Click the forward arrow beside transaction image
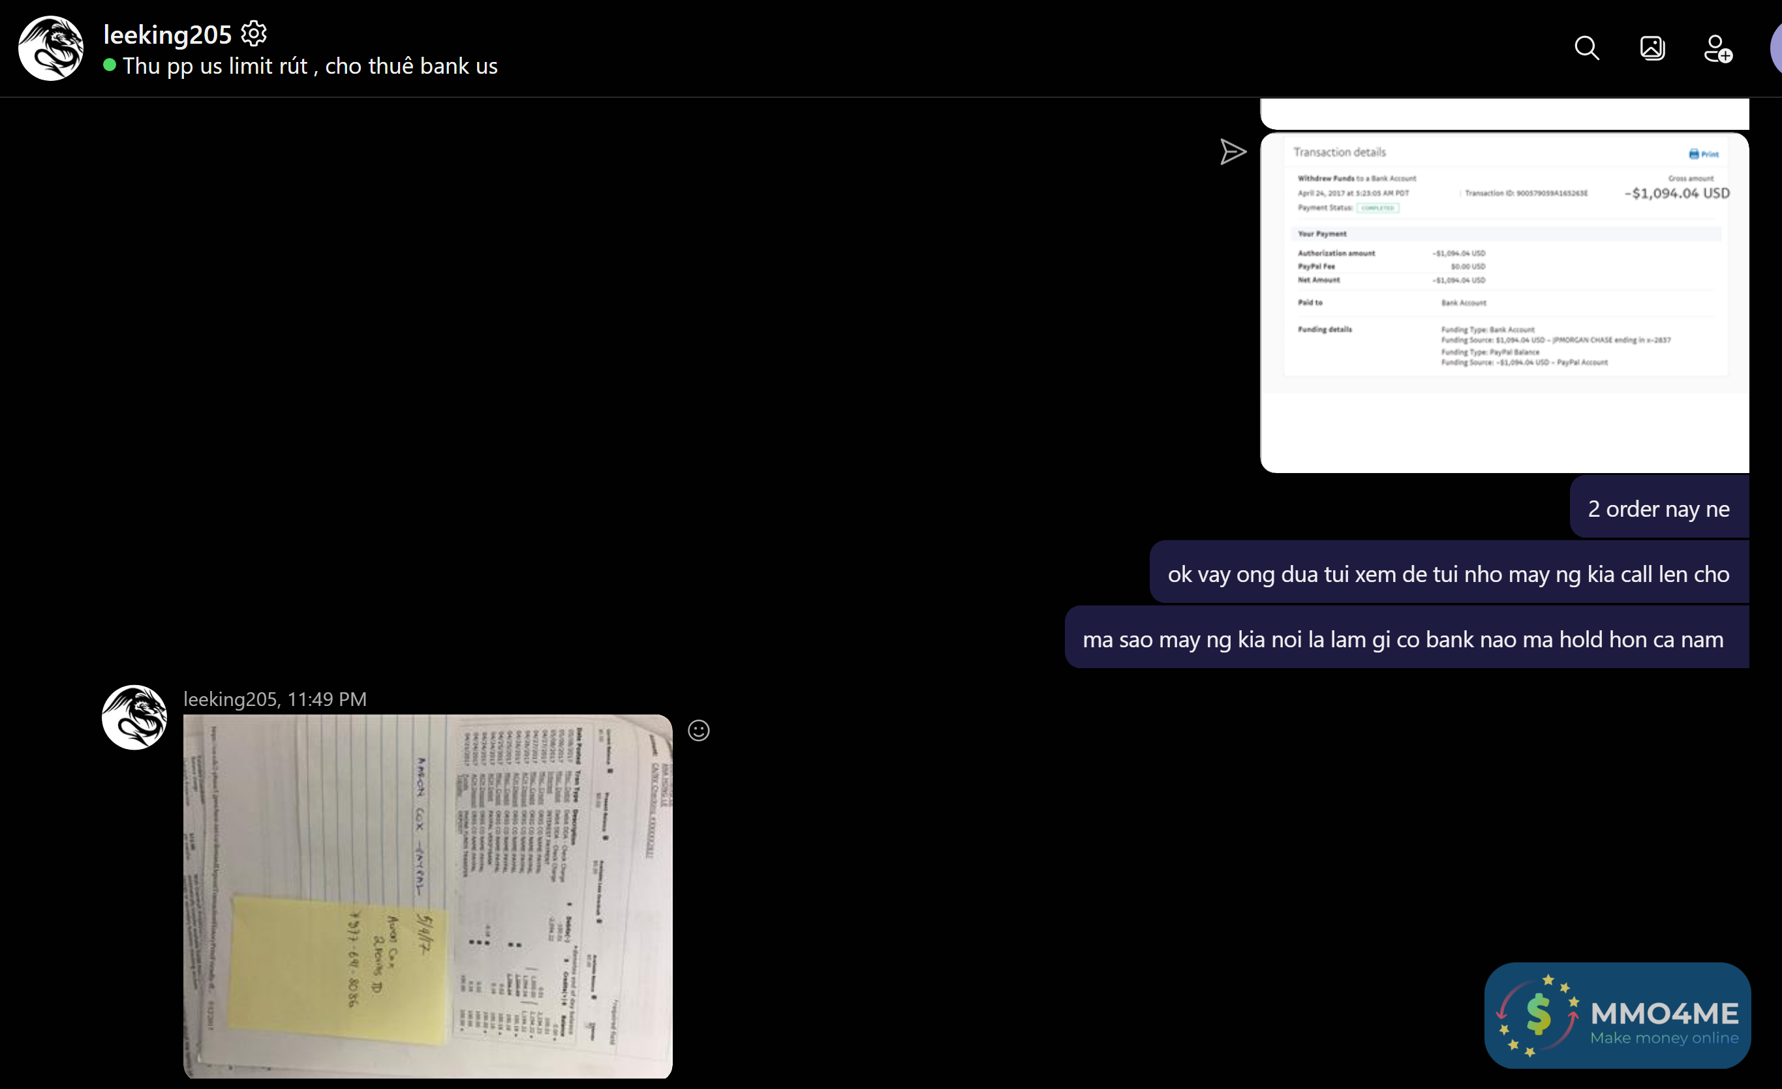This screenshot has width=1782, height=1089. point(1233,152)
